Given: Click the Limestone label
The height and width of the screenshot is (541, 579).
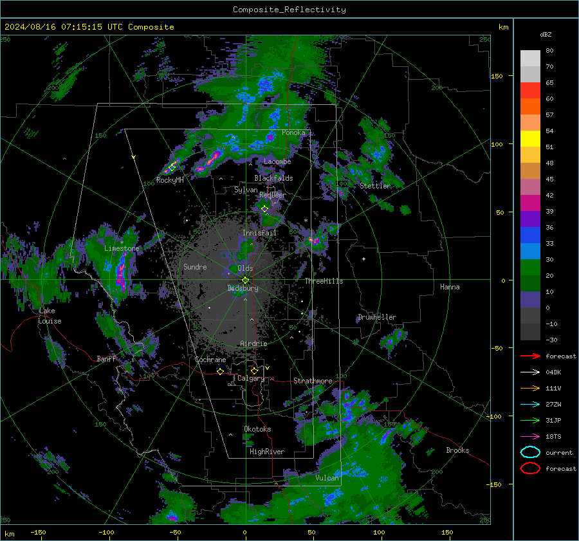Looking at the screenshot, I should (122, 248).
